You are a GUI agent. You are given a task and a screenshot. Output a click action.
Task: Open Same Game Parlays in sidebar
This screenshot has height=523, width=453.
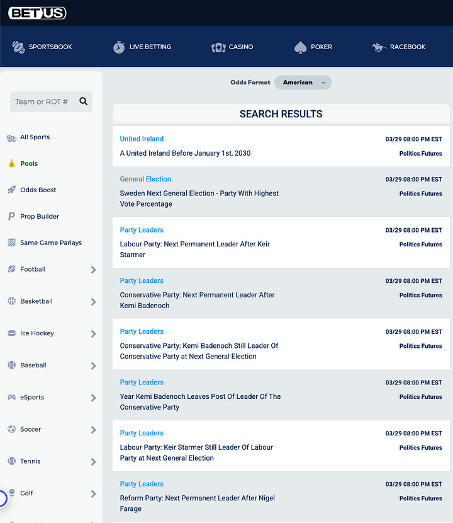[x=51, y=243]
